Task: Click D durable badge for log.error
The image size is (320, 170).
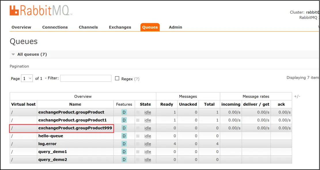Action: [x=124, y=144]
